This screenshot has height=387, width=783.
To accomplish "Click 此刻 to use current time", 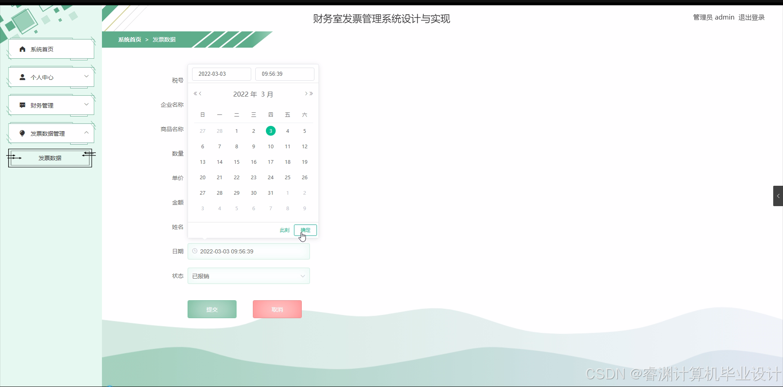I will pos(284,230).
